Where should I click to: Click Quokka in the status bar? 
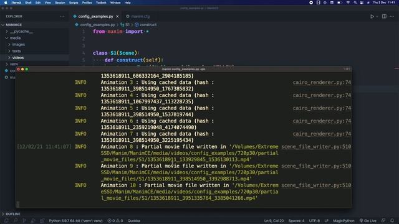(x=133, y=221)
